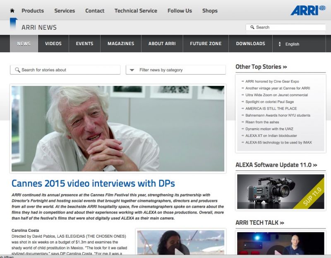Open the ARRI TECH TALK heading link

260,223
